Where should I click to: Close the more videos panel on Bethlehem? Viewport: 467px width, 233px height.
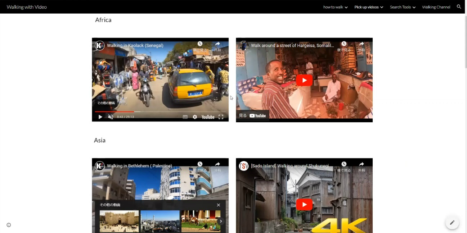218,205
